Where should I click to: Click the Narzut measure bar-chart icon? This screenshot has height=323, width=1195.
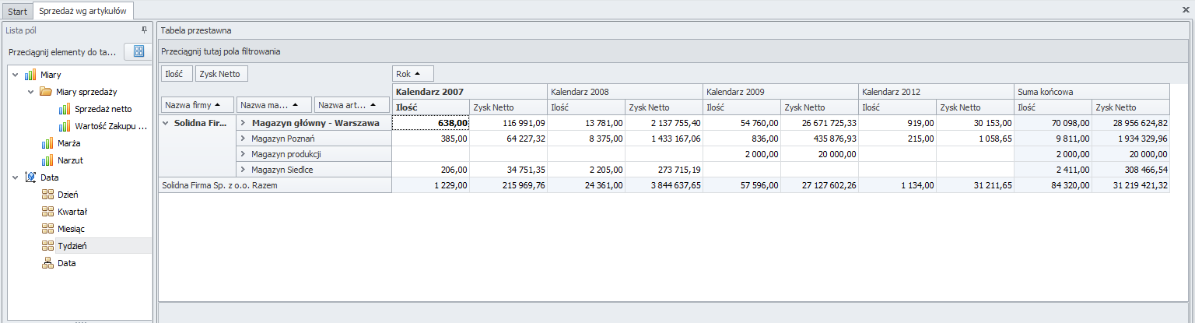[47, 160]
